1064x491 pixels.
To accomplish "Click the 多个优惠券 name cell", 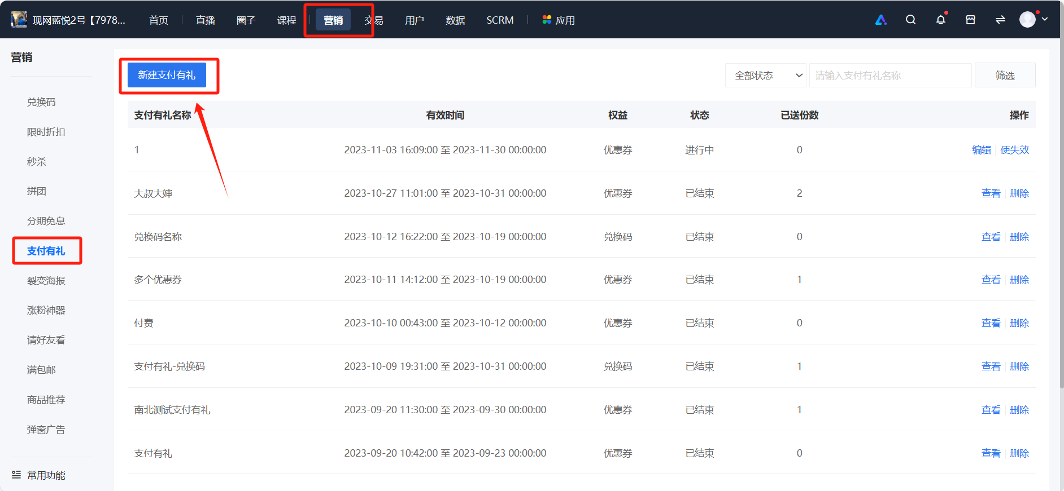I will click(158, 280).
